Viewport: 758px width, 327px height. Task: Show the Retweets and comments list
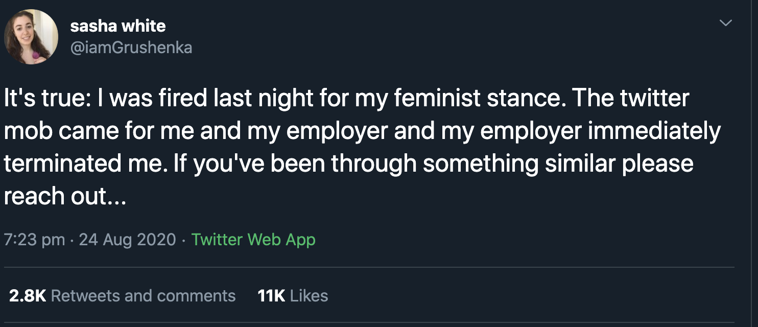pos(144,295)
